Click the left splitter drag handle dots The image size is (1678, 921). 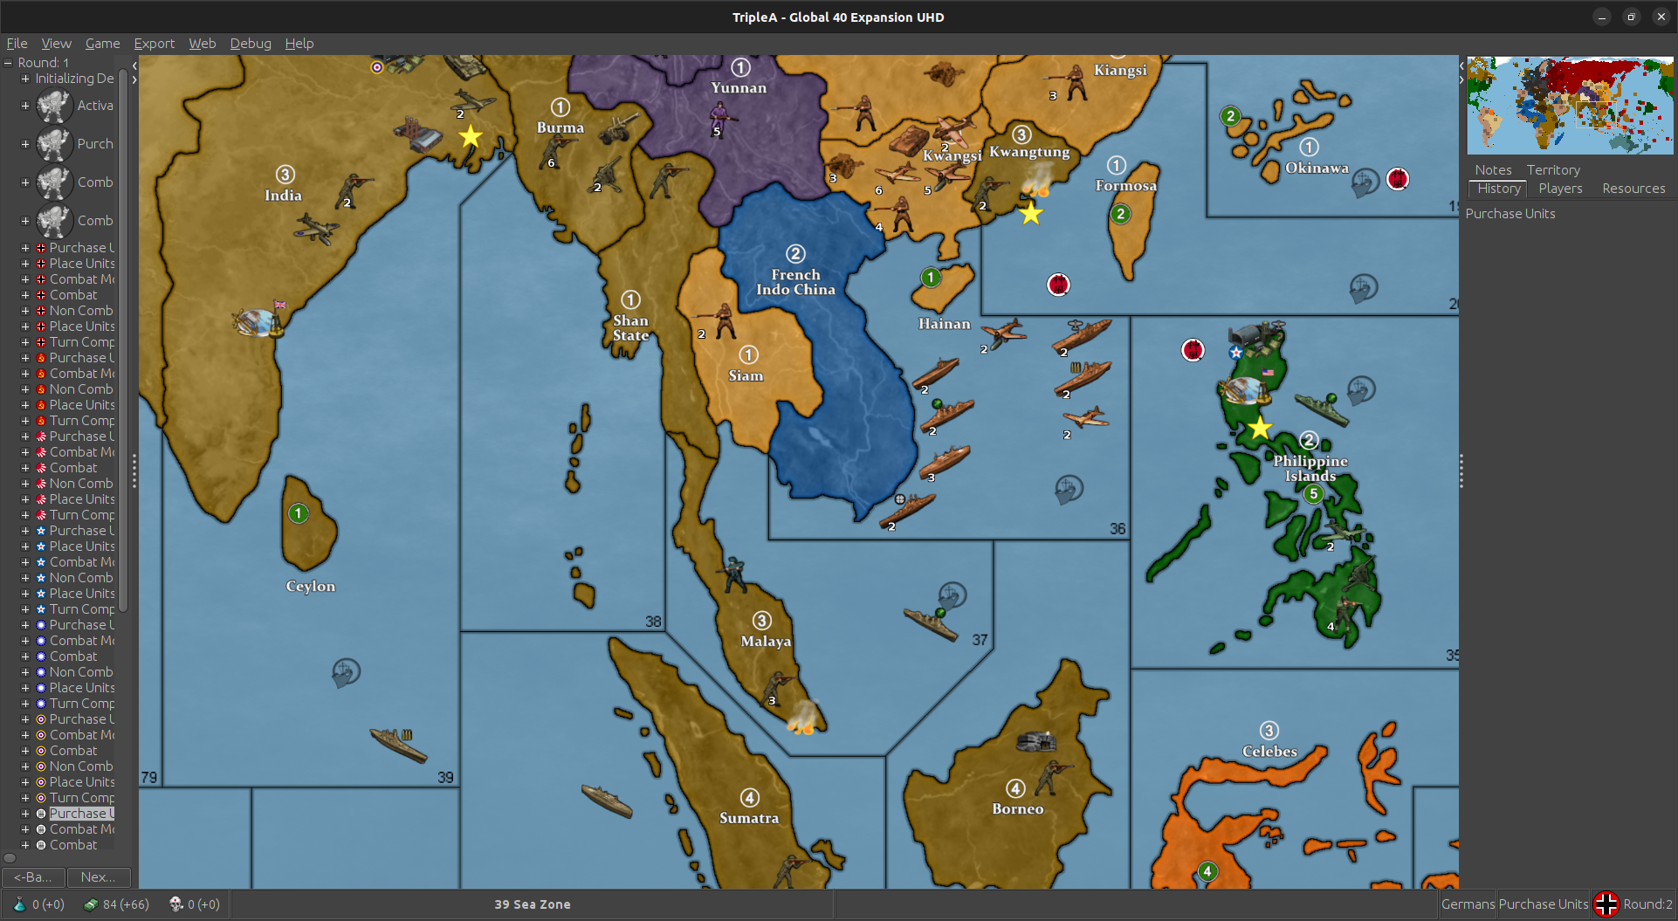[x=134, y=471]
